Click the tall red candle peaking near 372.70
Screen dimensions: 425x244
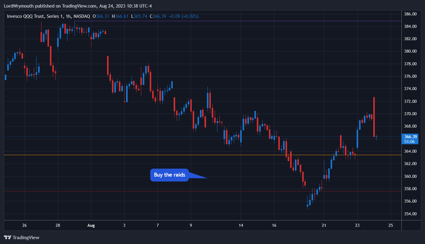coord(374,117)
